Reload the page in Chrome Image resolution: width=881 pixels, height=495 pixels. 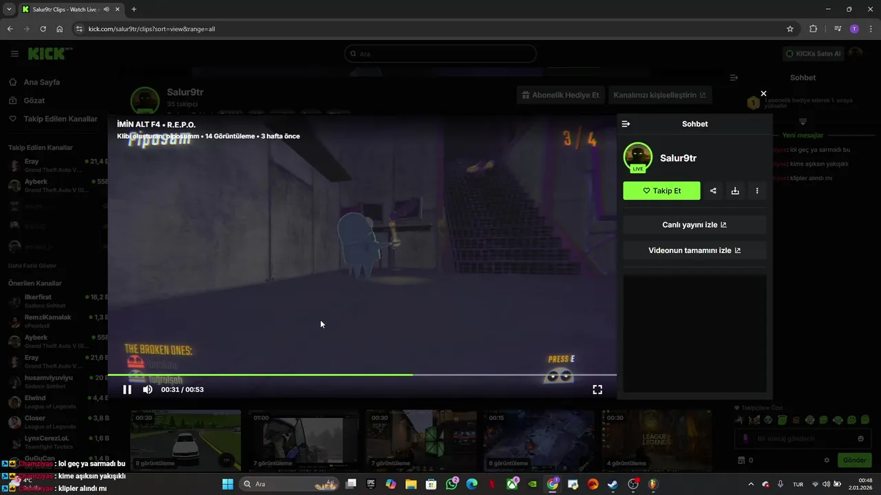pyautogui.click(x=43, y=29)
